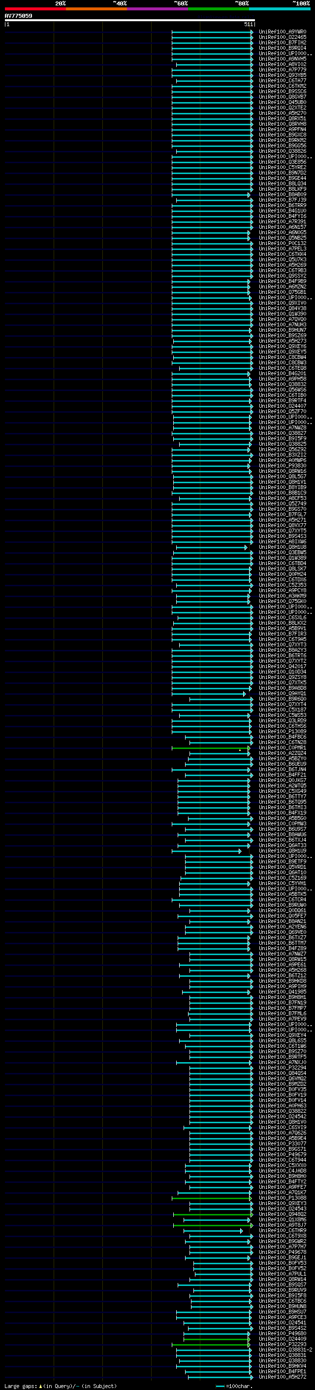315x1390 pixels.
Task: Click the UniRef100_B9GG56 label
Action: pos(282,145)
